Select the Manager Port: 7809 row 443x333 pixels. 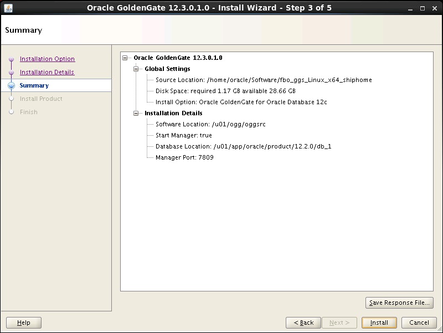tap(184, 157)
